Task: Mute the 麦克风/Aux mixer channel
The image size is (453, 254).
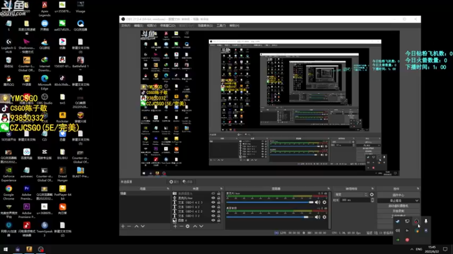Action: 318,202
